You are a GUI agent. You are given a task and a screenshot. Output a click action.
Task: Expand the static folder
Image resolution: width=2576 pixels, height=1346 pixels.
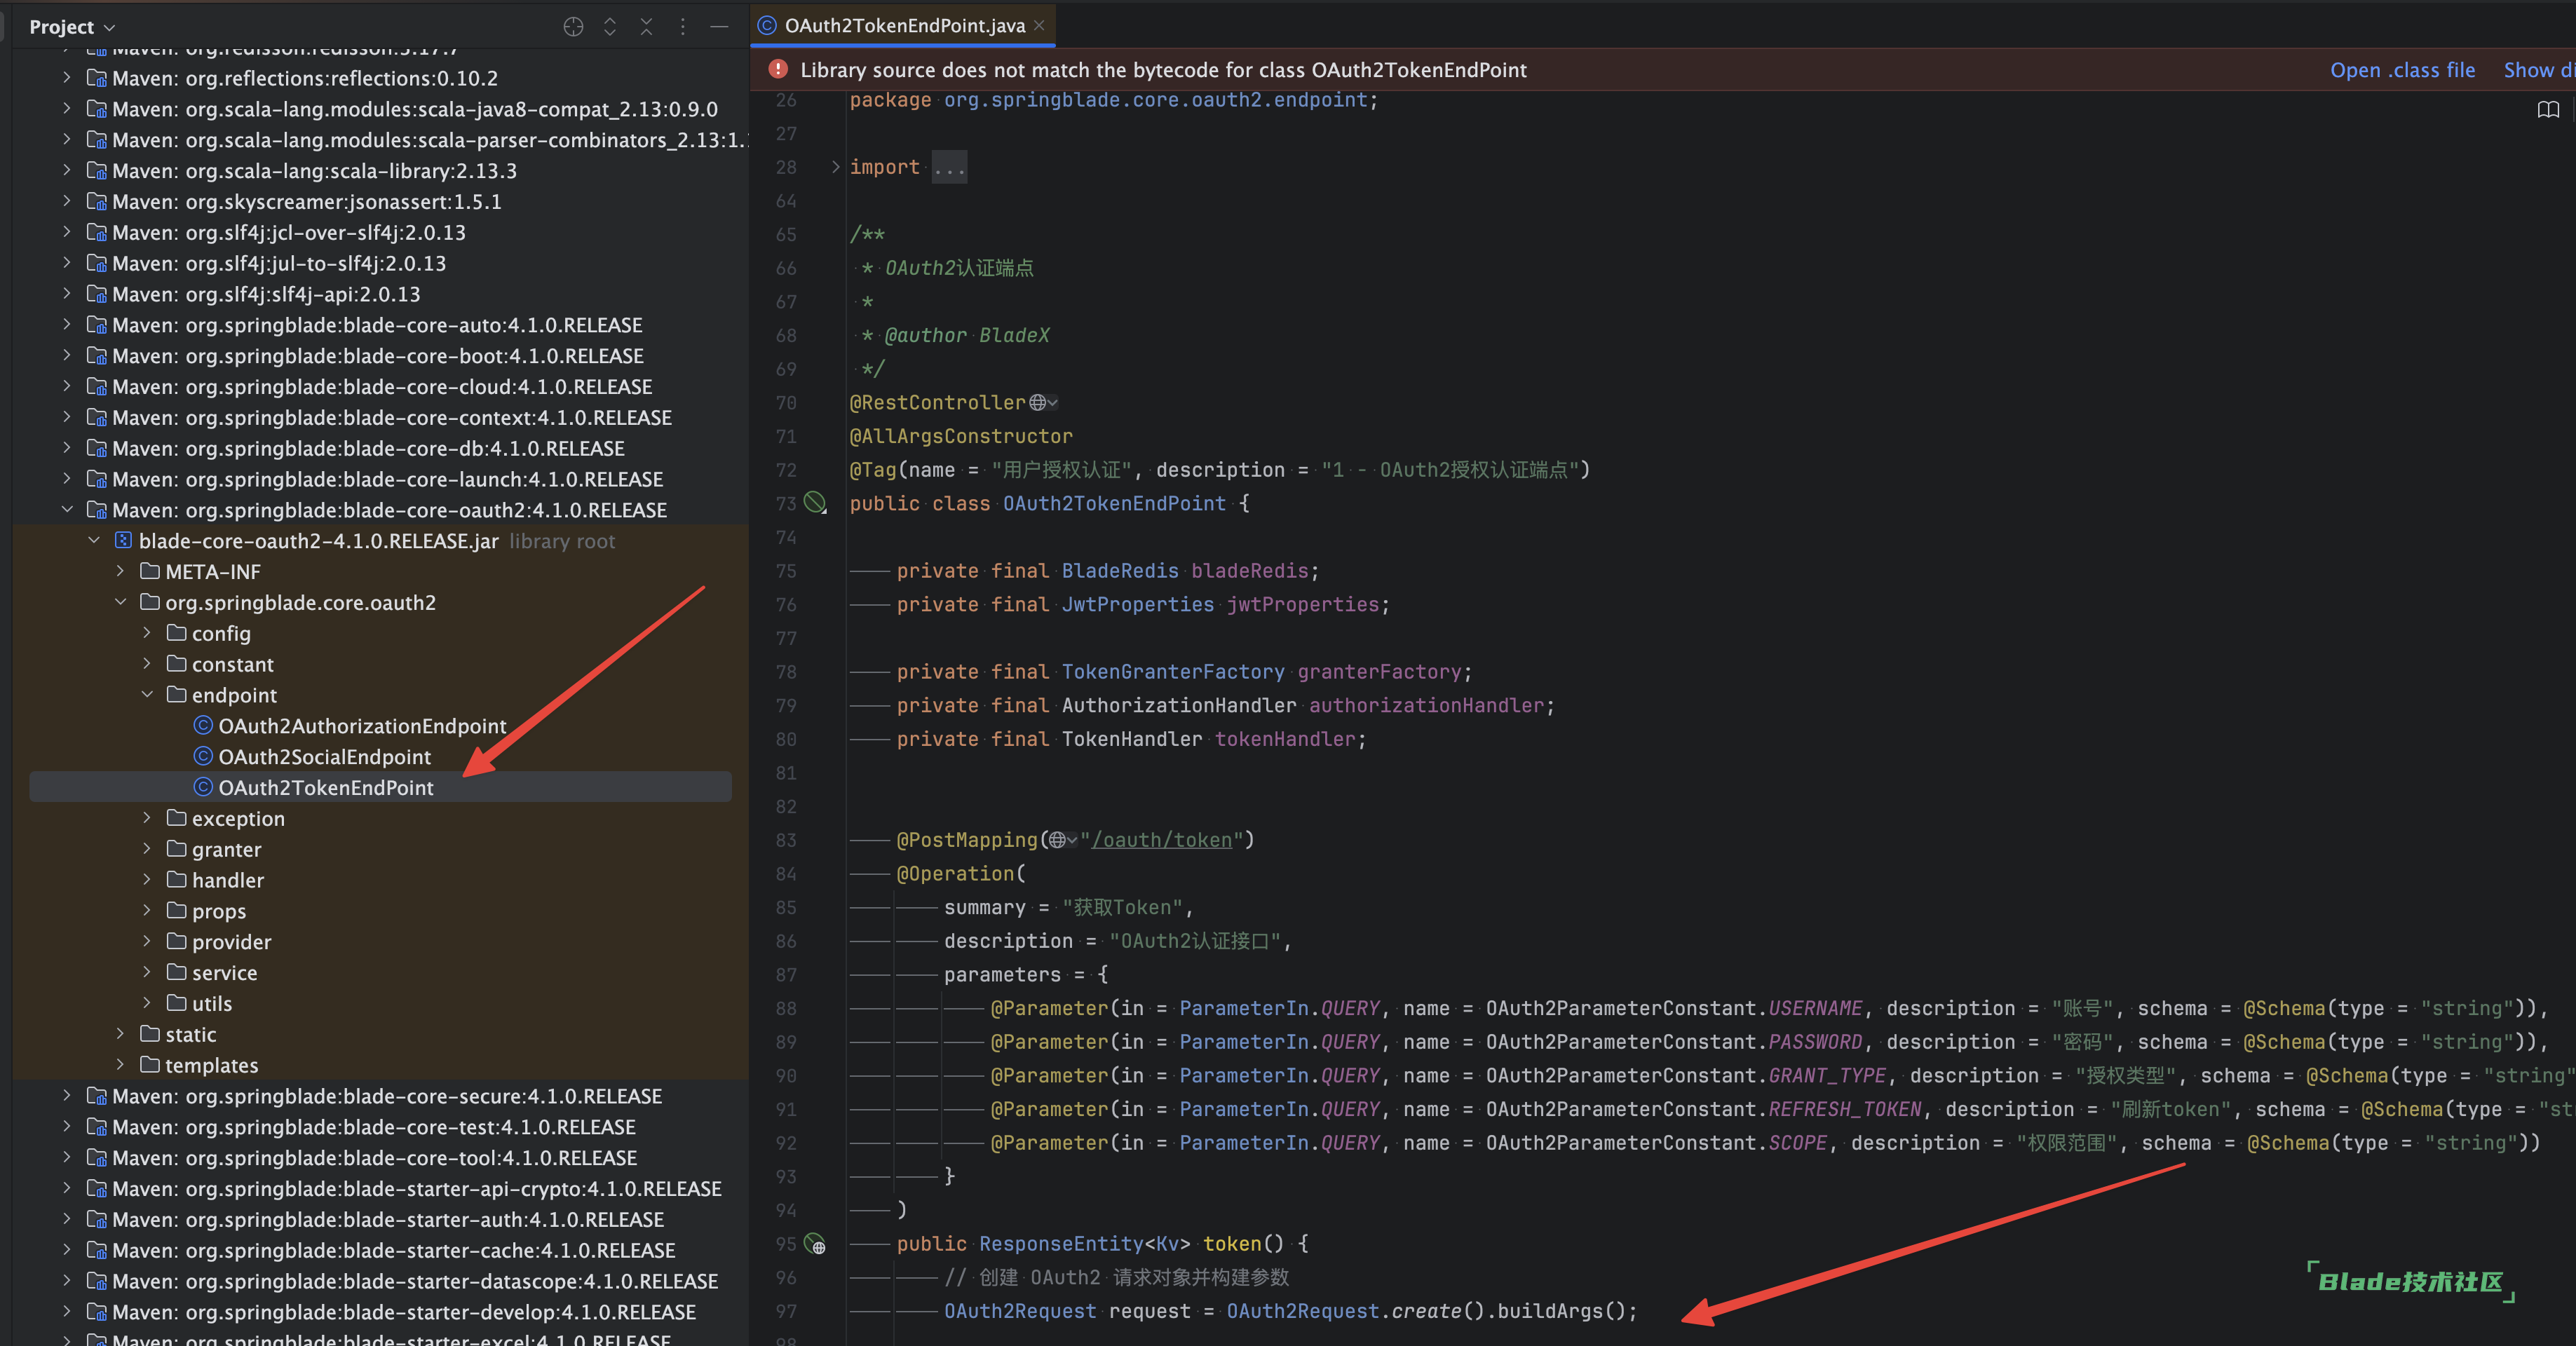pyautogui.click(x=120, y=1034)
